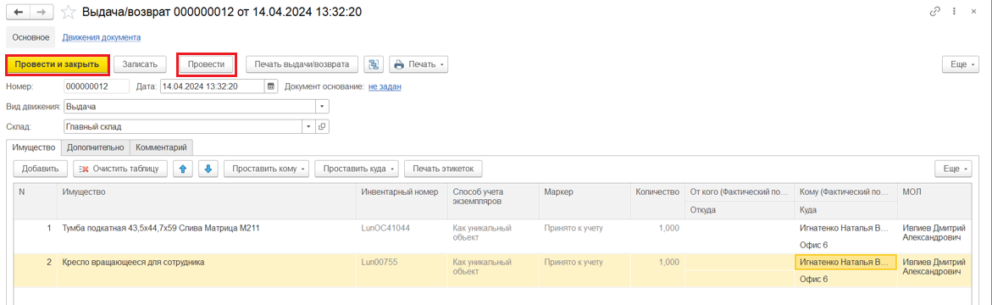The image size is (992, 305).
Task: Switch to the Дополнительно tab
Action: tap(96, 147)
